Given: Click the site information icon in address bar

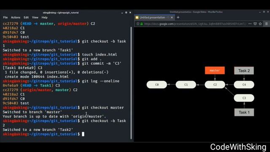Looking at the screenshot, I should tap(138, 24).
